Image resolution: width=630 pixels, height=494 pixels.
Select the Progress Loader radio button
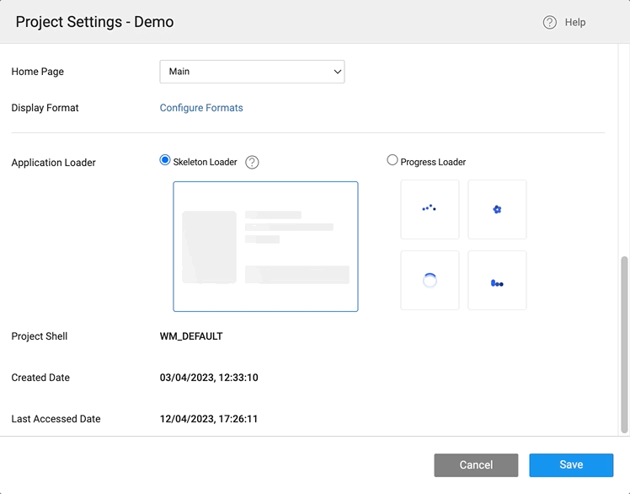pos(392,160)
